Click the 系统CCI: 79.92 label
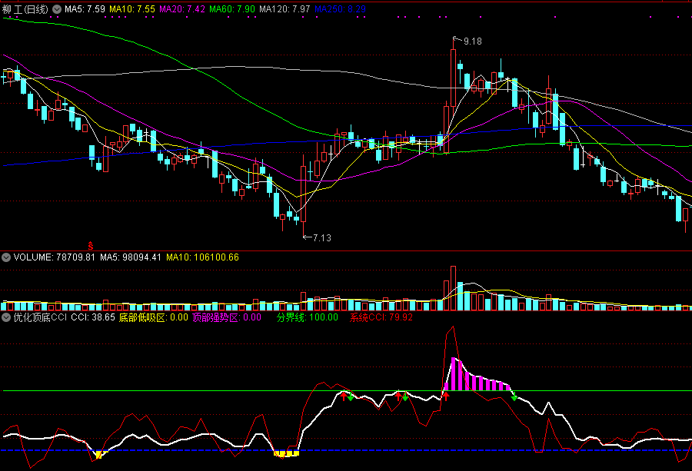 click(381, 317)
